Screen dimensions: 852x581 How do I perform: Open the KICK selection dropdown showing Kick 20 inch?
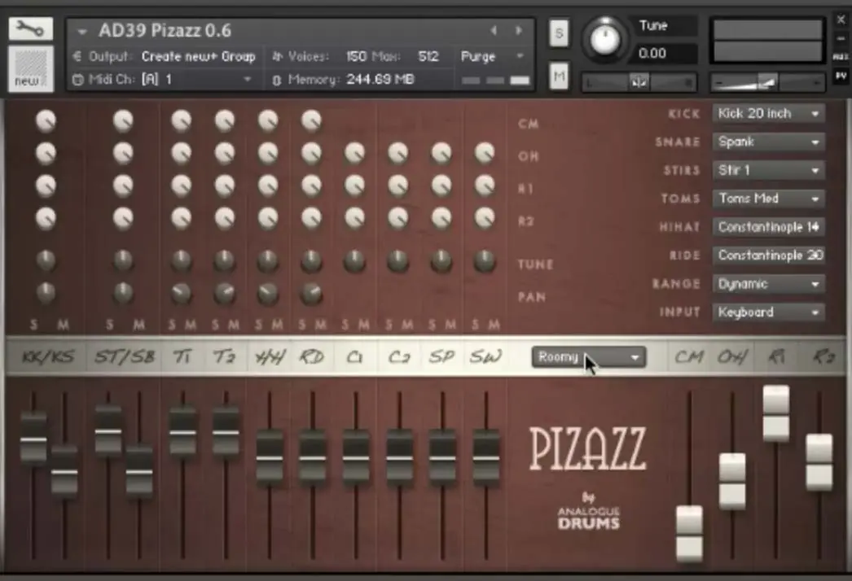(768, 113)
